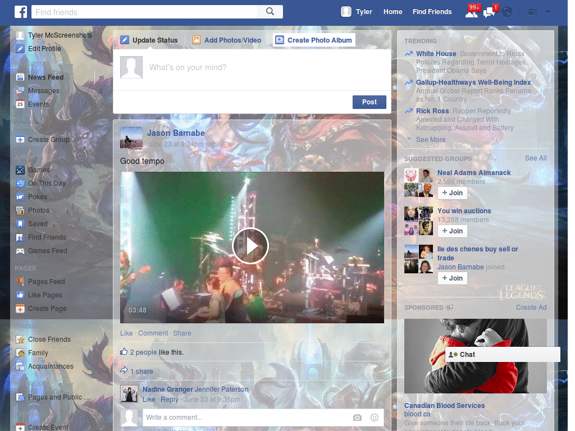The height and width of the screenshot is (431, 575).
Task: Open the magnifying glass search icon
Action: pyautogui.click(x=269, y=11)
